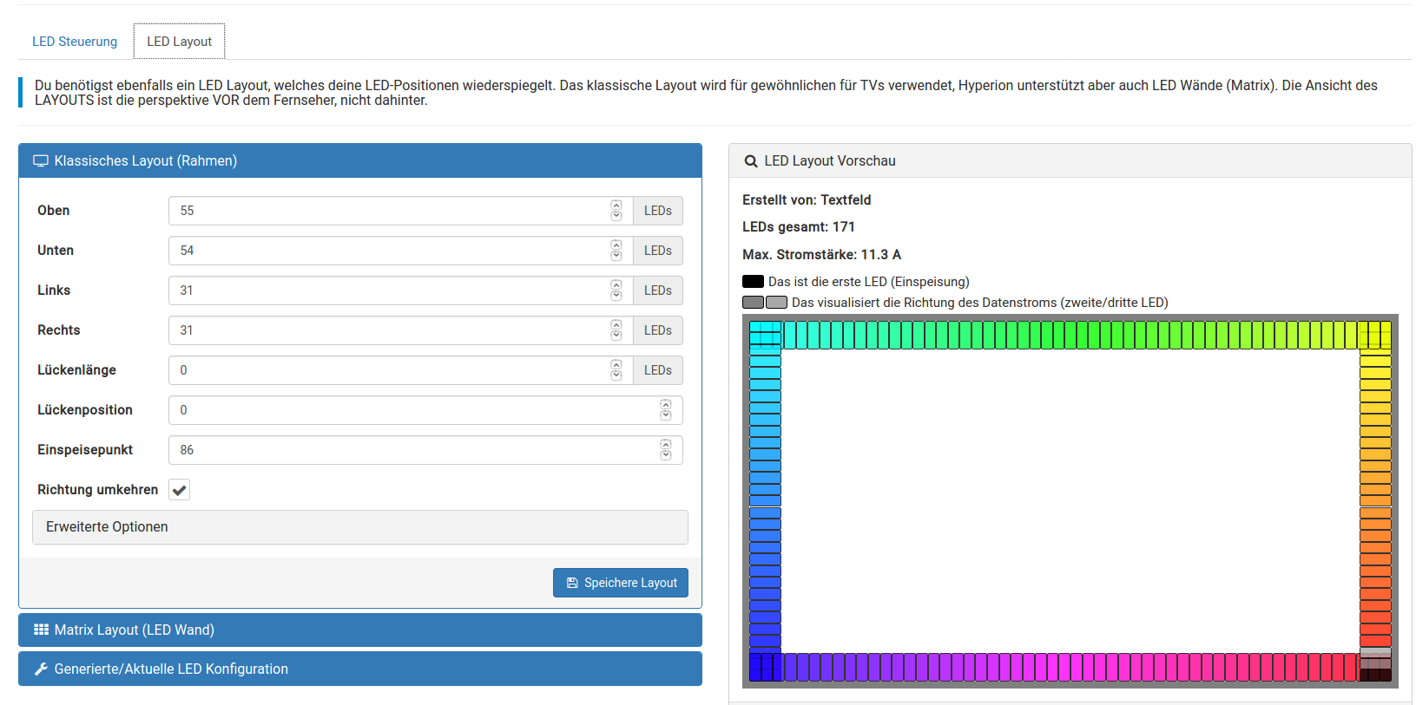Click the wrench icon beside Generierte/Aktuelle LED Konfiguration

click(x=41, y=669)
